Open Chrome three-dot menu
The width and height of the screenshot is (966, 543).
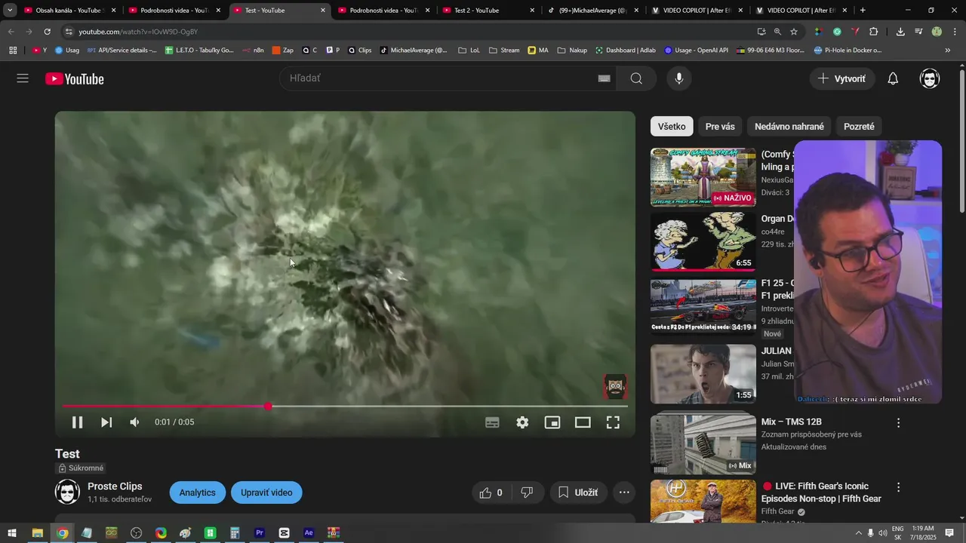pyautogui.click(x=954, y=32)
